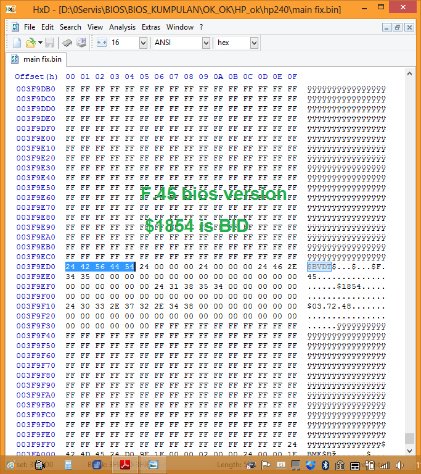Open disk image icon in toolbar
This screenshot has width=421, height=474.
[81, 43]
